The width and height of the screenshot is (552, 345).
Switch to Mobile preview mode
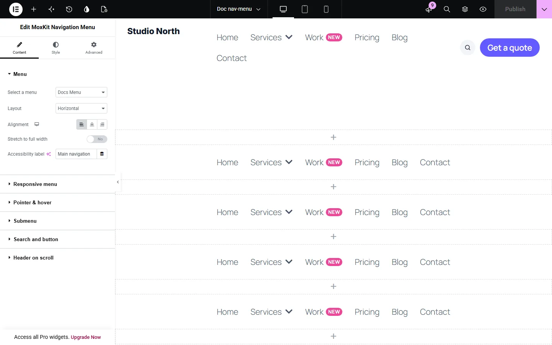click(x=326, y=9)
